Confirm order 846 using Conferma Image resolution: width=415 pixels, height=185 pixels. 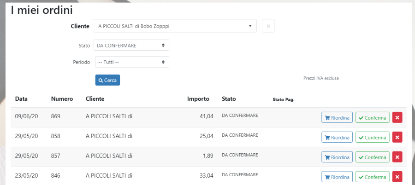pos(372,177)
